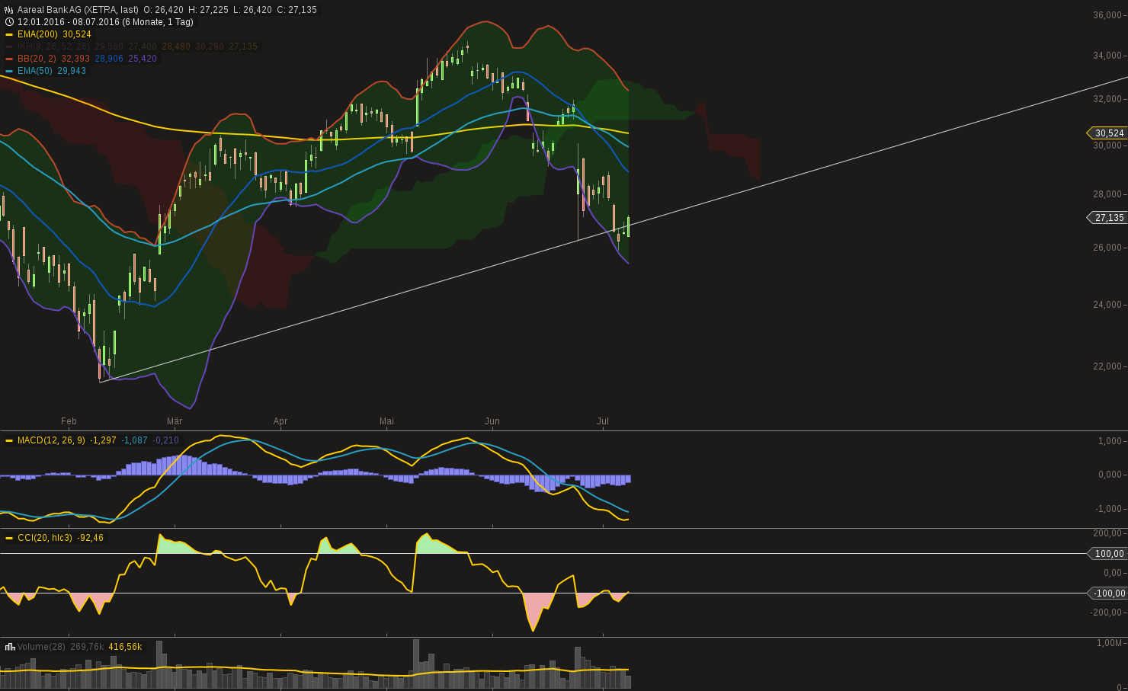The height and width of the screenshot is (691, 1128).
Task: Click the 36,000 price axis label
Action: (x=1107, y=15)
